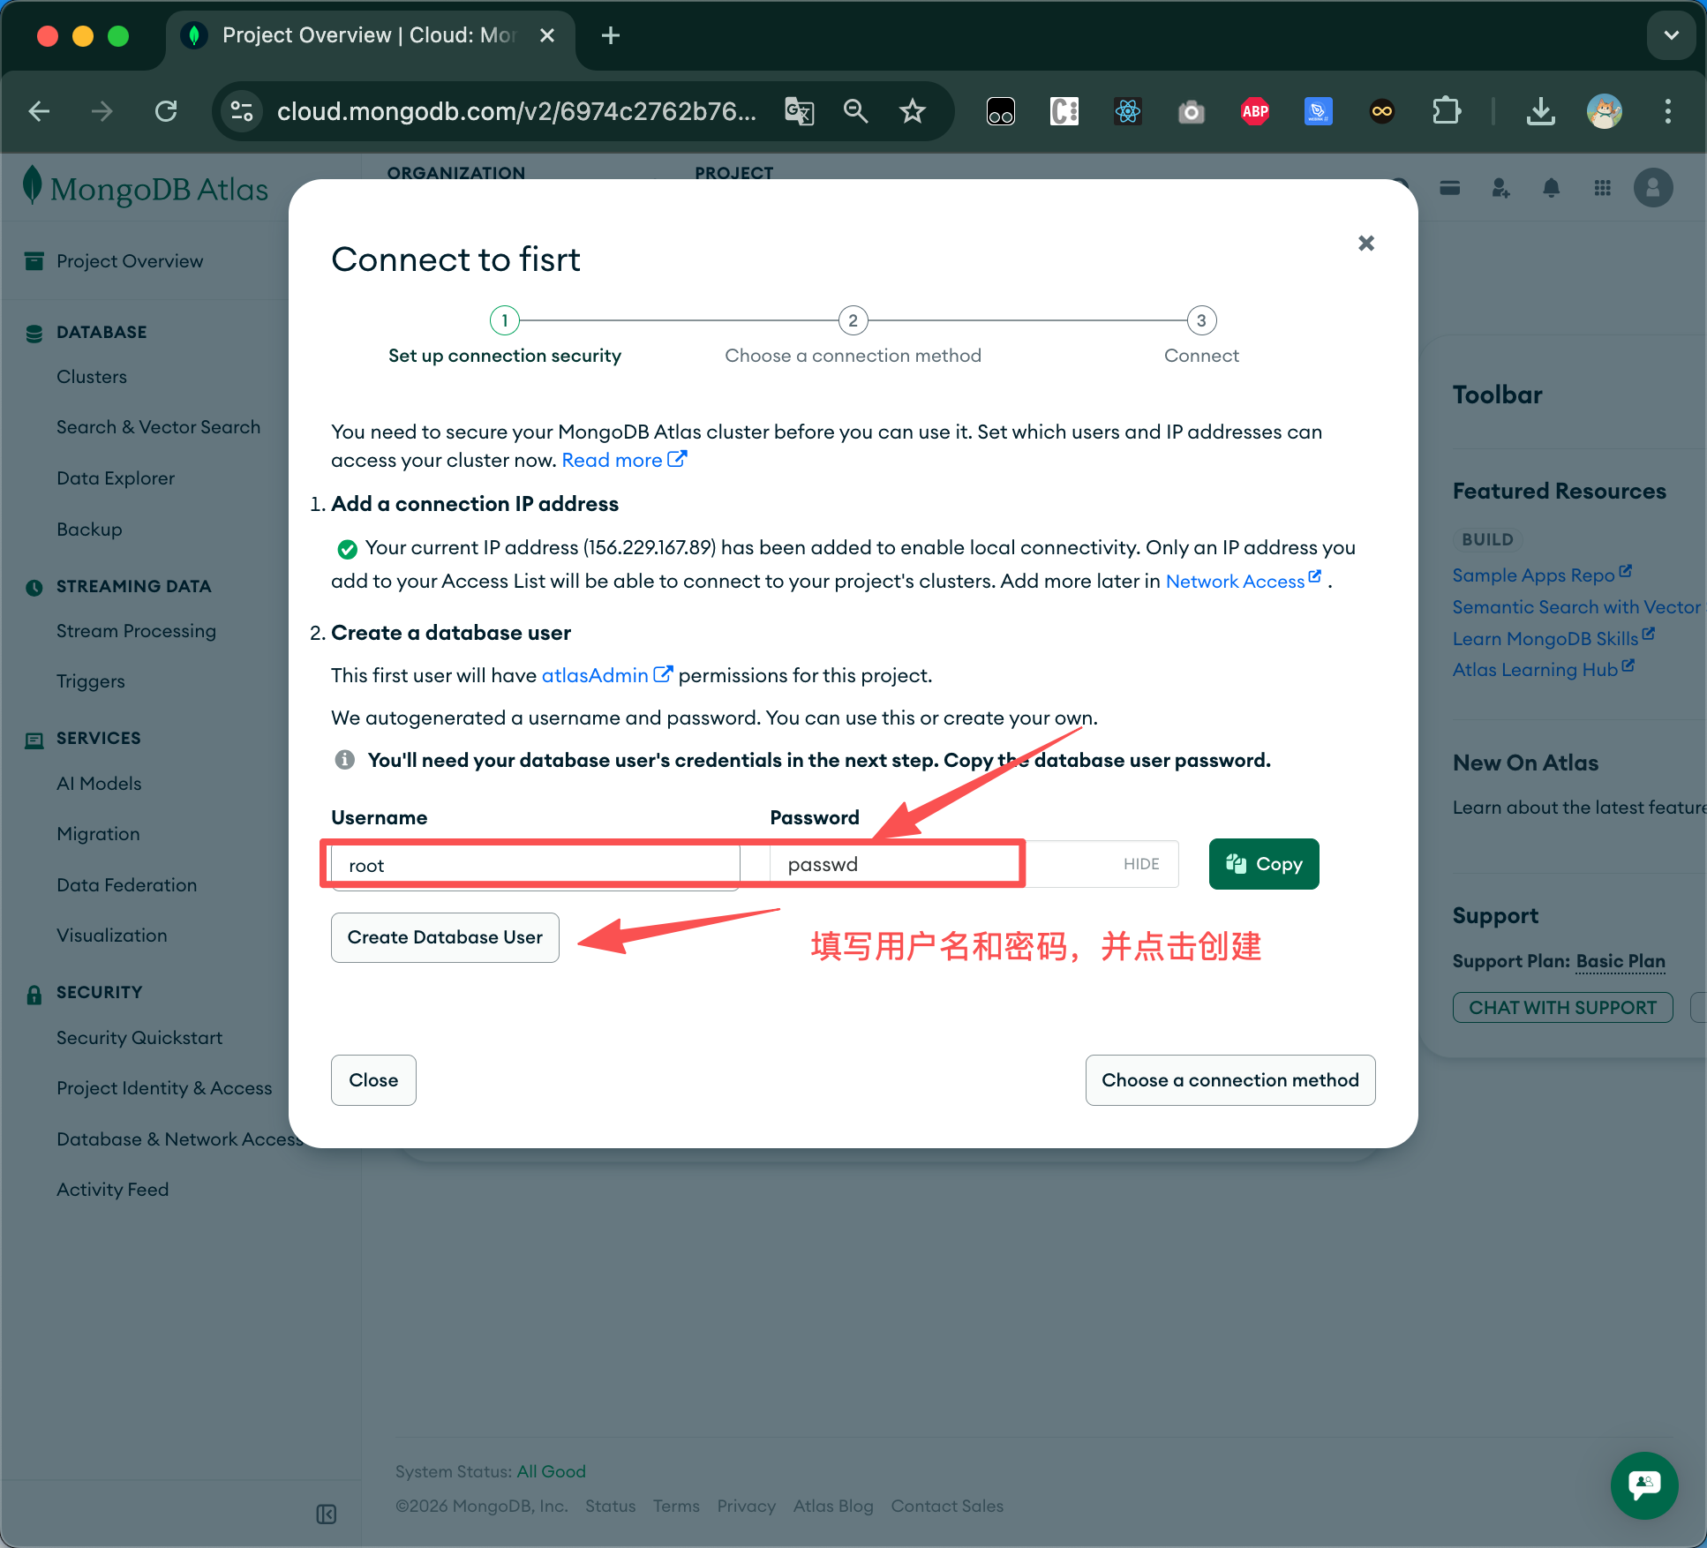1707x1548 pixels.
Task: Open Chrome downloads icon
Action: point(1540,111)
